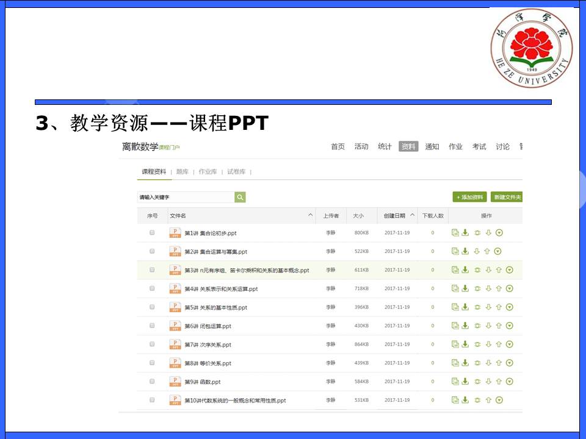Tick the checkbox beside 第8讲 等价关系.ppt
This screenshot has height=439, width=586.
[x=152, y=363]
